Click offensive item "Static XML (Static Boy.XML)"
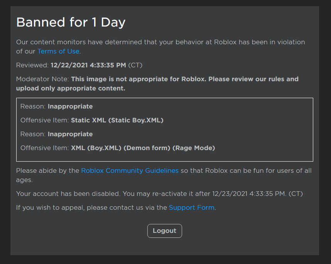Viewport: 331px width, 264px height. click(x=117, y=120)
